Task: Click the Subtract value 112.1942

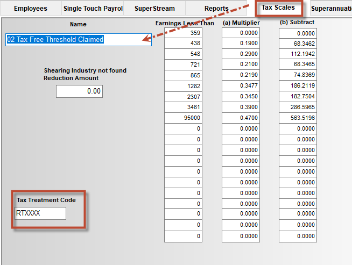Action: (298, 54)
